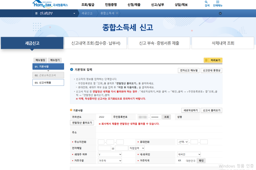Screen dimensions: 256x170
Task: Click the 메뉴펼침 button
Action: pyautogui.click(x=40, y=60)
